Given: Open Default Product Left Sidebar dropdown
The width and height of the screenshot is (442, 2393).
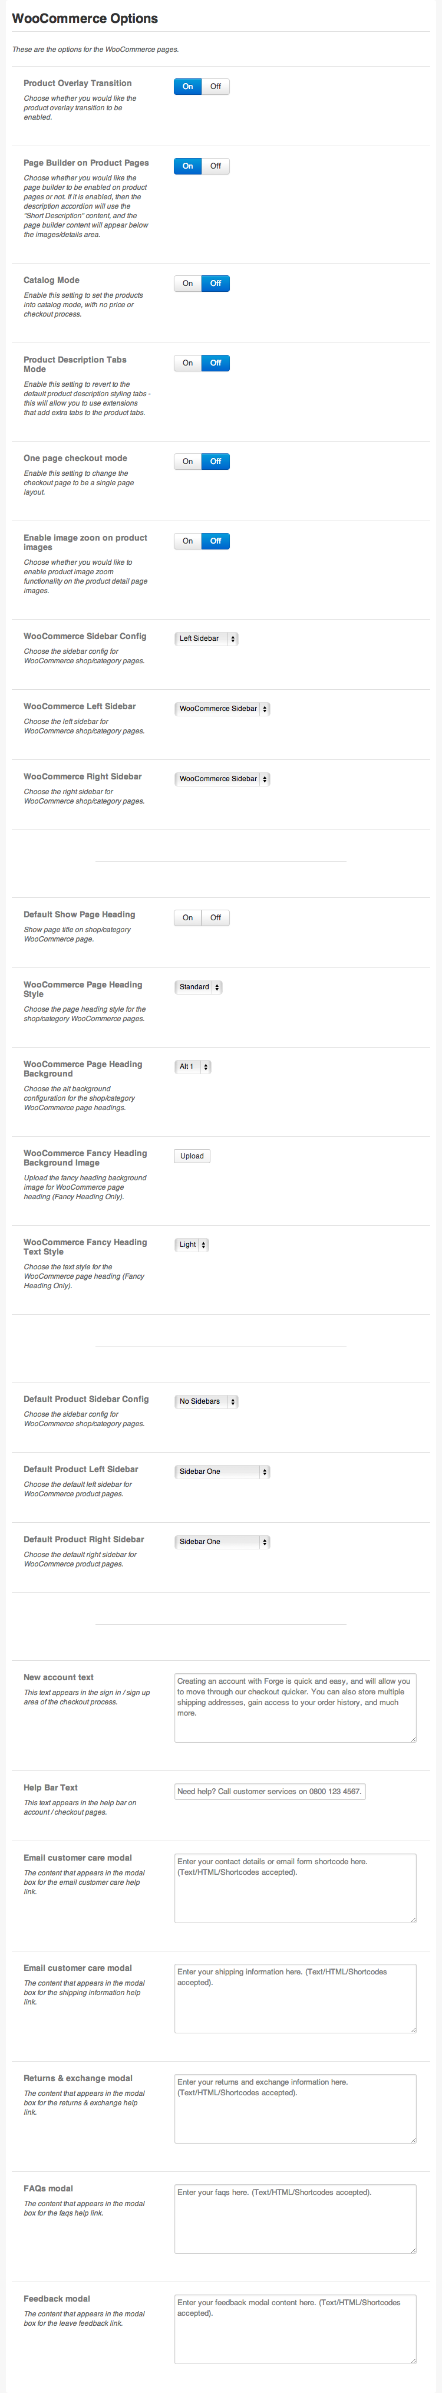Looking at the screenshot, I should pyautogui.click(x=222, y=1472).
